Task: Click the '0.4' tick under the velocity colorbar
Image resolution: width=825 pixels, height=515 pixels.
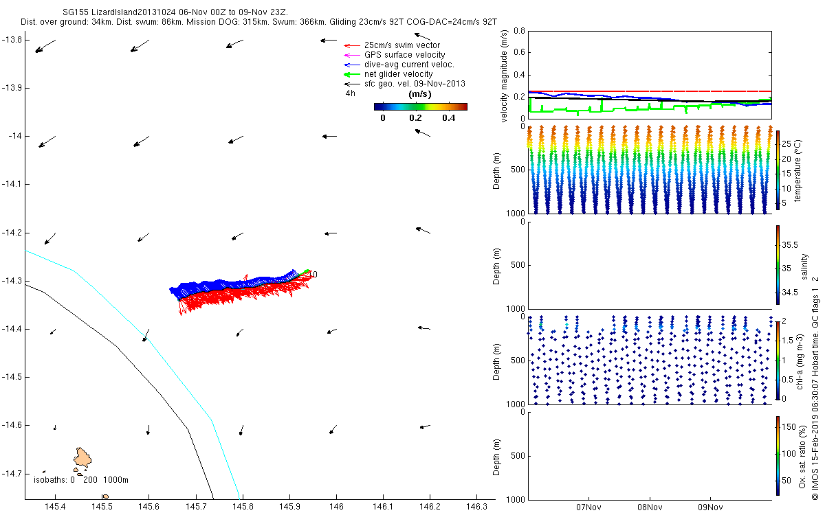Action: coord(448,118)
